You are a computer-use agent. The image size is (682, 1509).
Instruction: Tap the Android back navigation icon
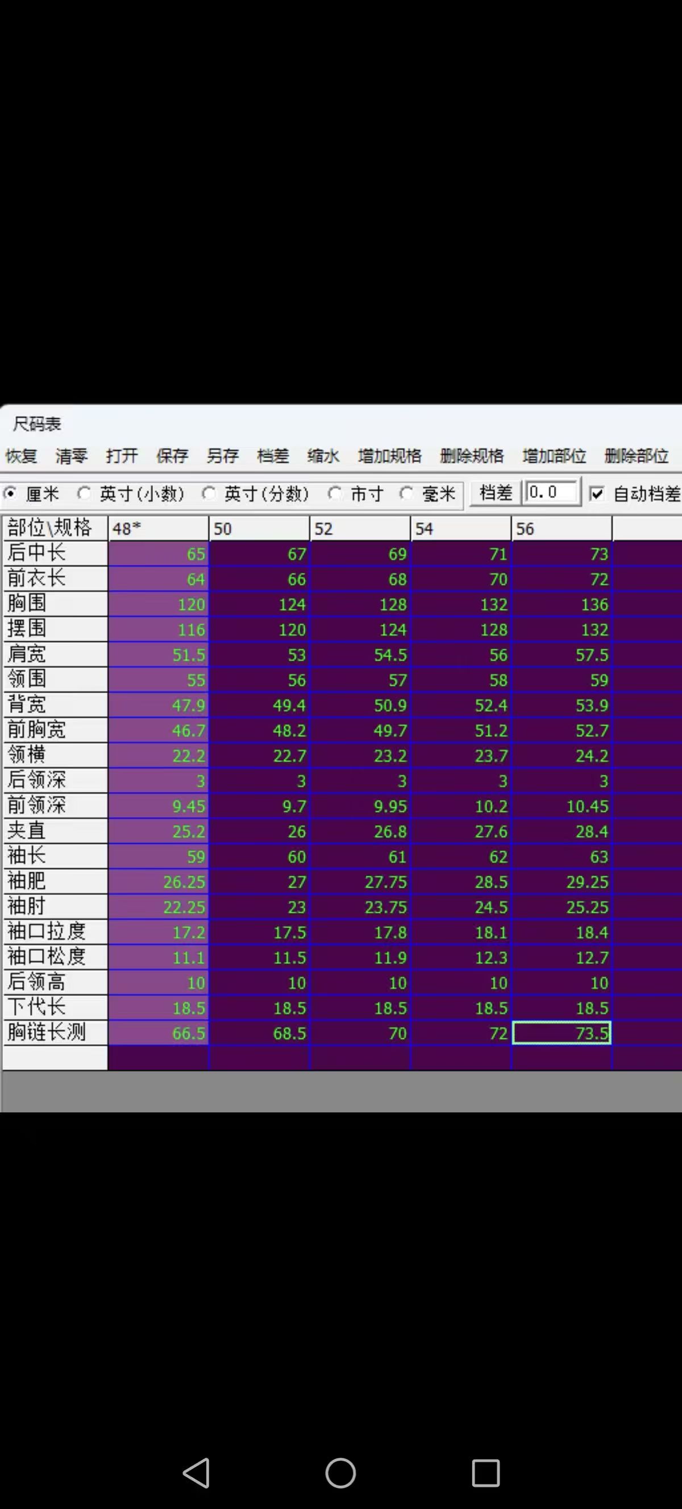tap(196, 1472)
